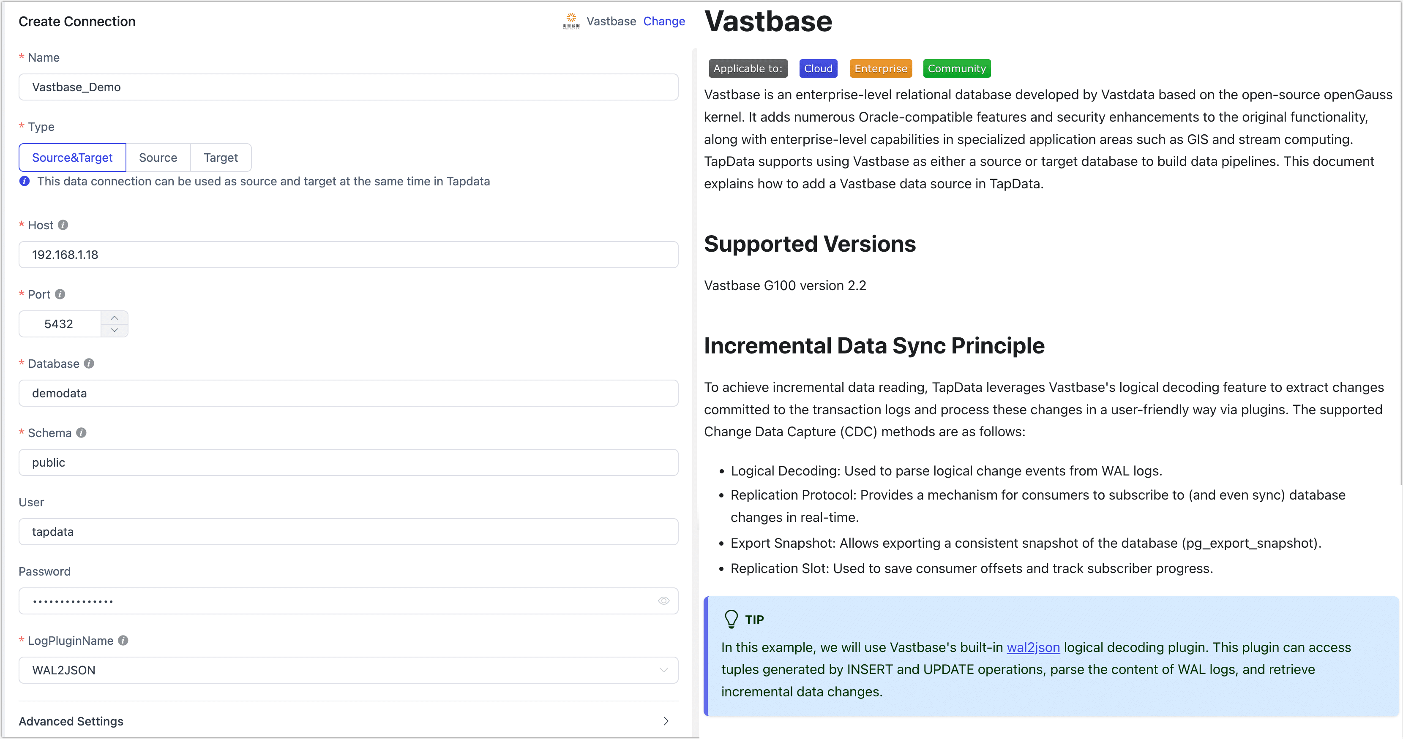Open the Schema info tooltip icon
This screenshot has height=739, width=1403.
(82, 432)
